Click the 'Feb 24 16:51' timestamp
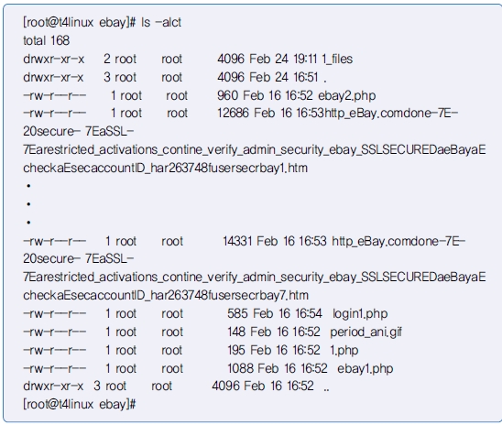The image size is (502, 425). click(x=284, y=77)
